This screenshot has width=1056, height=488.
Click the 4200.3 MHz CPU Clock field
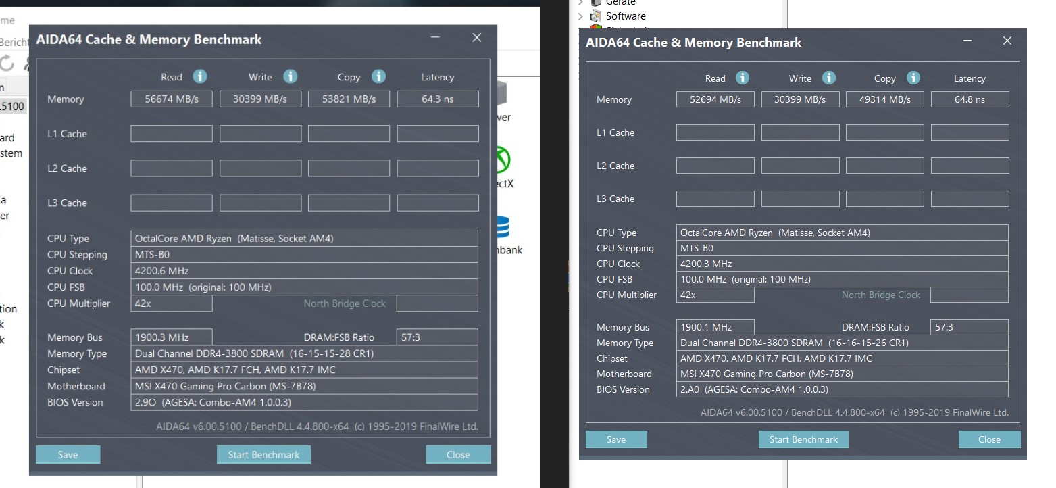pyautogui.click(x=843, y=264)
